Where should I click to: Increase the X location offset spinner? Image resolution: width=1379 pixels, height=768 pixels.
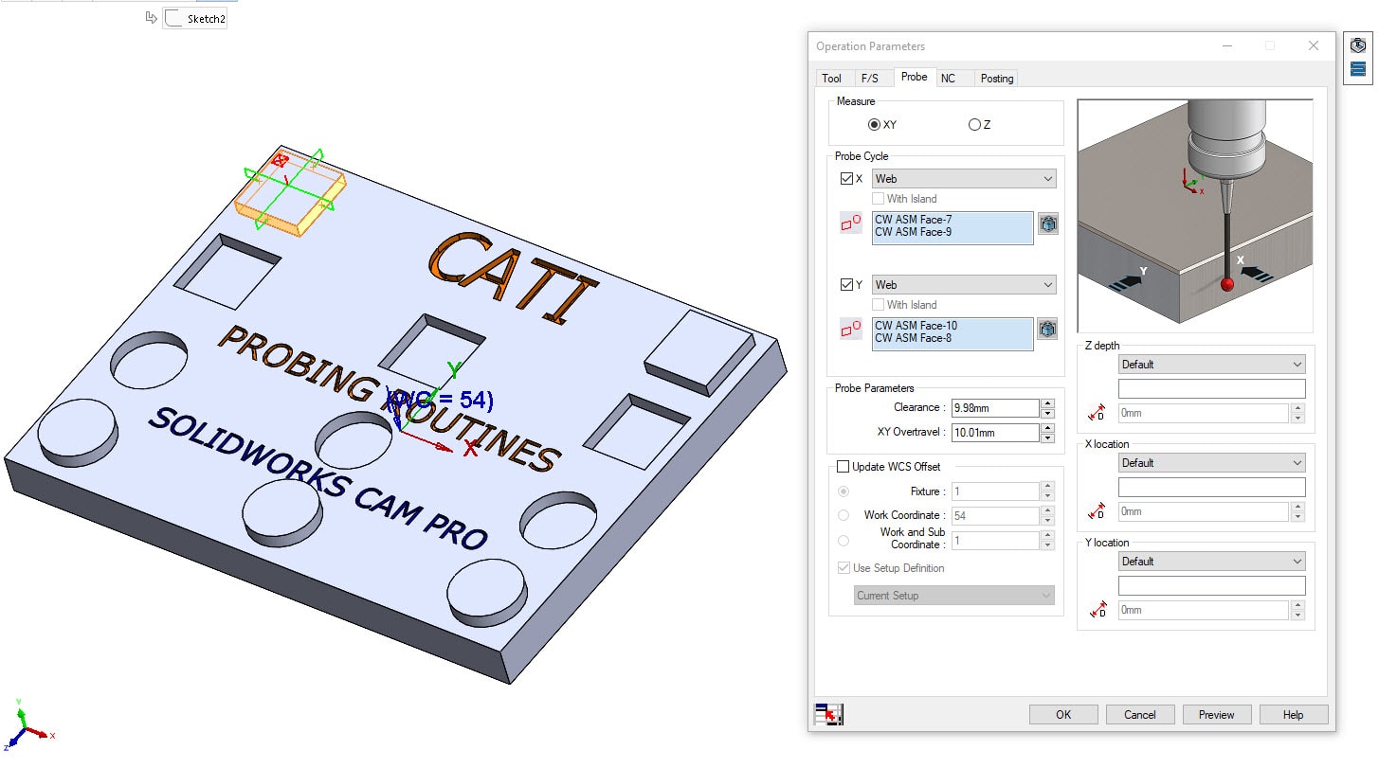1297,507
